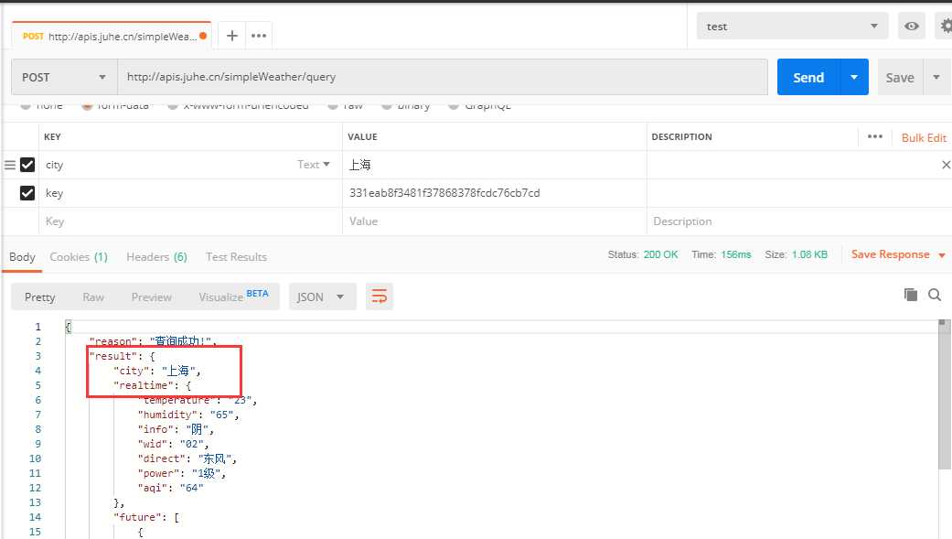
Task: Remove the city row with X icon
Action: click(x=946, y=165)
